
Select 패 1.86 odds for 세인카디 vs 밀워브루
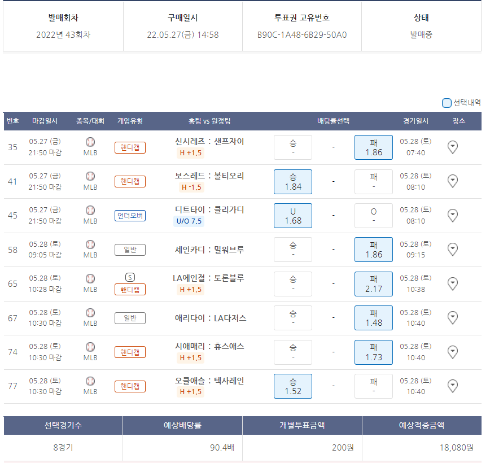coord(374,250)
